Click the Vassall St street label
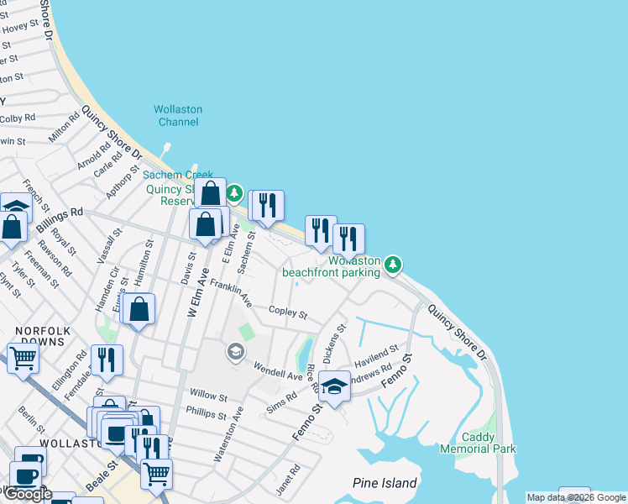The width and height of the screenshot is (628, 504). (110, 246)
